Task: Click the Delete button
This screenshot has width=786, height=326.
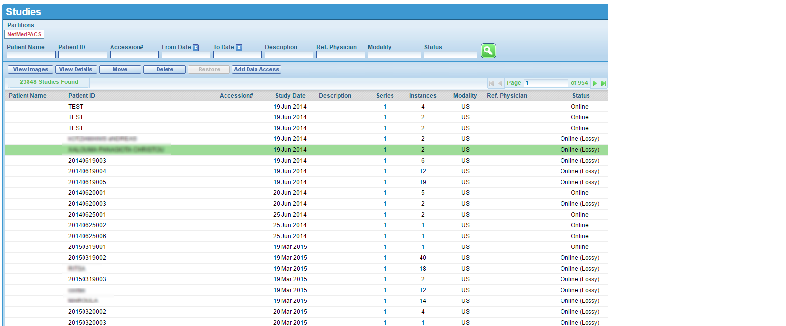Action: 165,69
